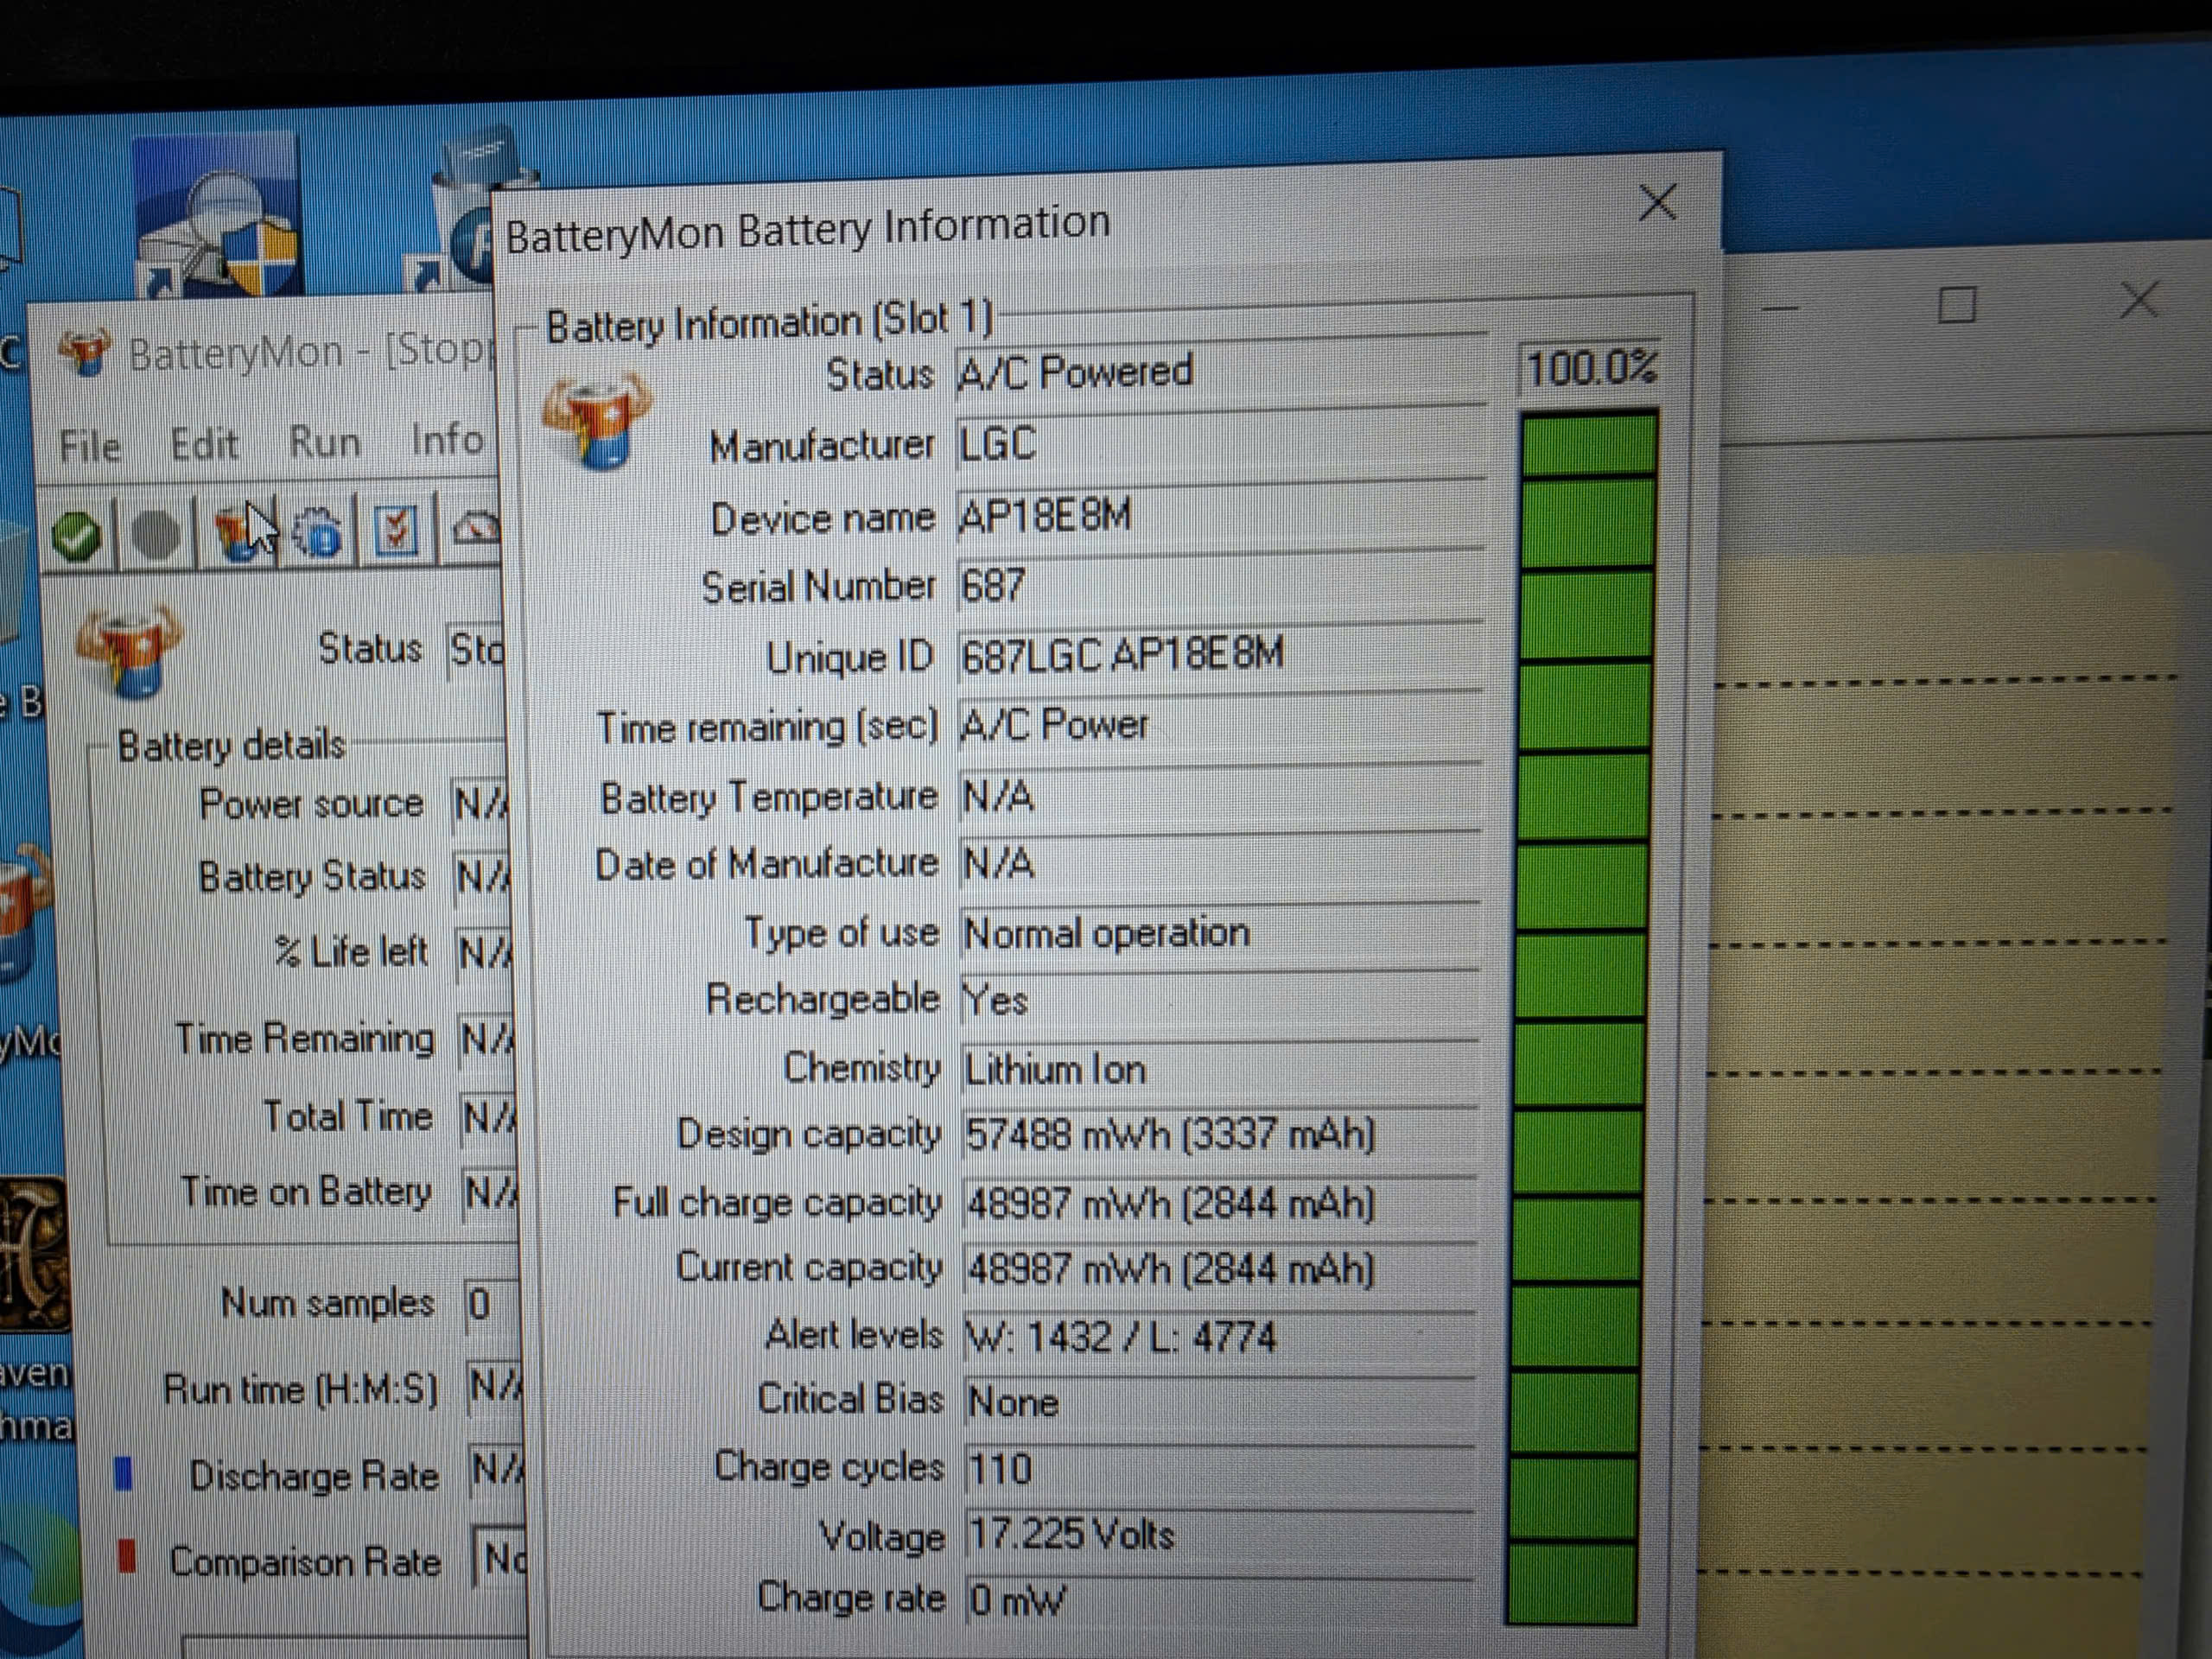This screenshot has width=2212, height=1659.
Task: Click the BatteryMon logo in dialog
Action: 597,420
